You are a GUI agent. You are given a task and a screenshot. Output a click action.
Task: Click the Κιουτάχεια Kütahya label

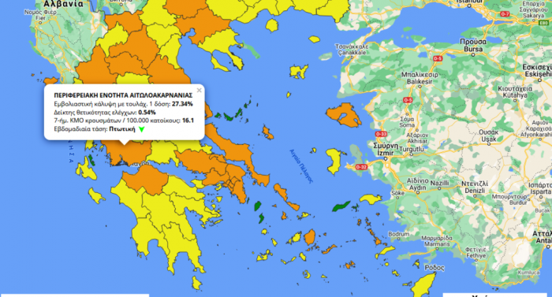[x=515, y=92]
